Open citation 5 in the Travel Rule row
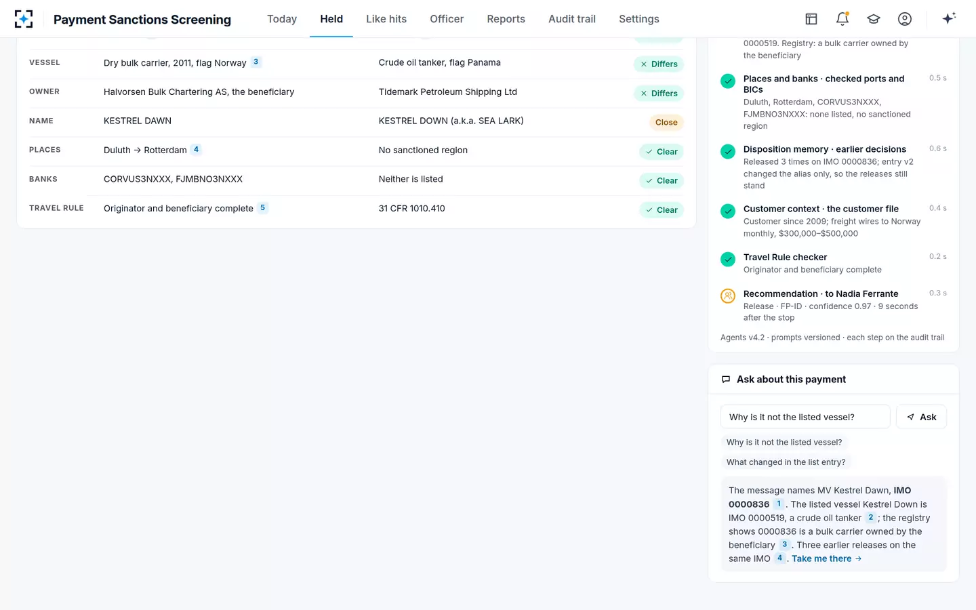This screenshot has height=610, width=976. (262, 207)
